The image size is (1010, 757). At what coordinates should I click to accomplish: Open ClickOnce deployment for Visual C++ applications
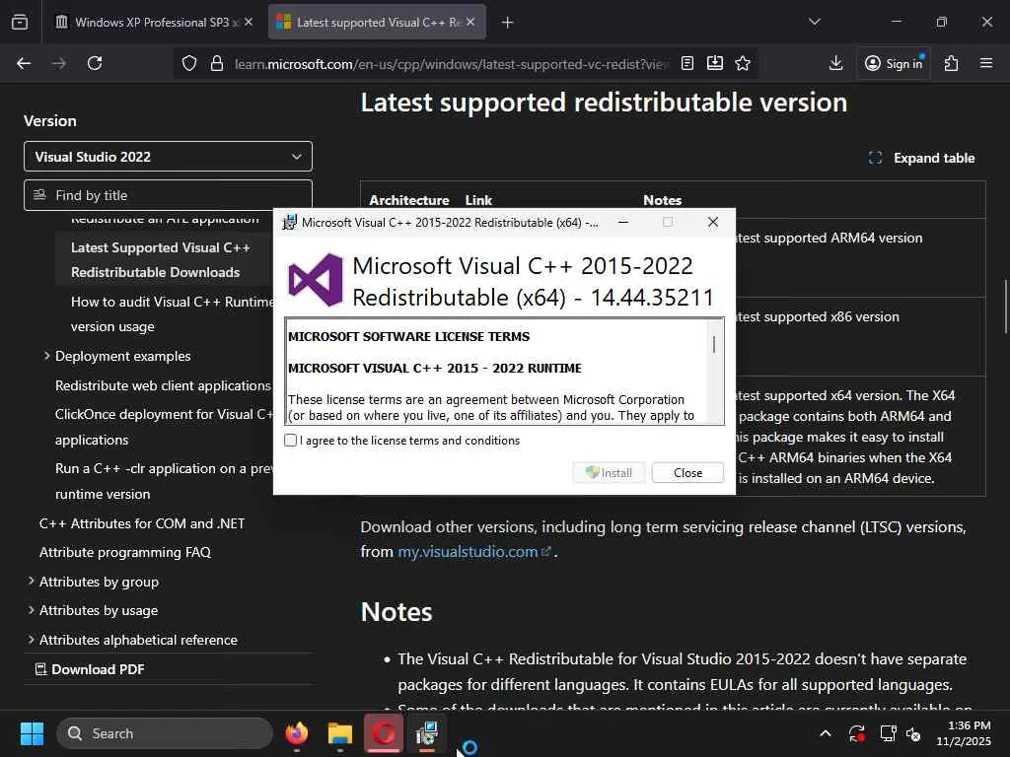165,427
